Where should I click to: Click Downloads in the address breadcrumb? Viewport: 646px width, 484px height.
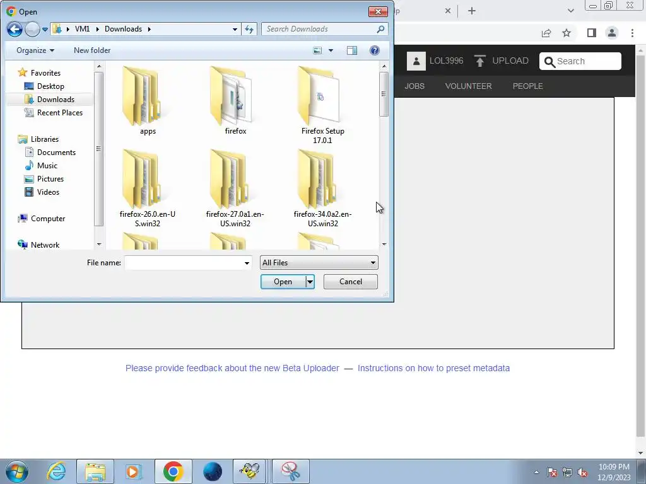pyautogui.click(x=123, y=29)
